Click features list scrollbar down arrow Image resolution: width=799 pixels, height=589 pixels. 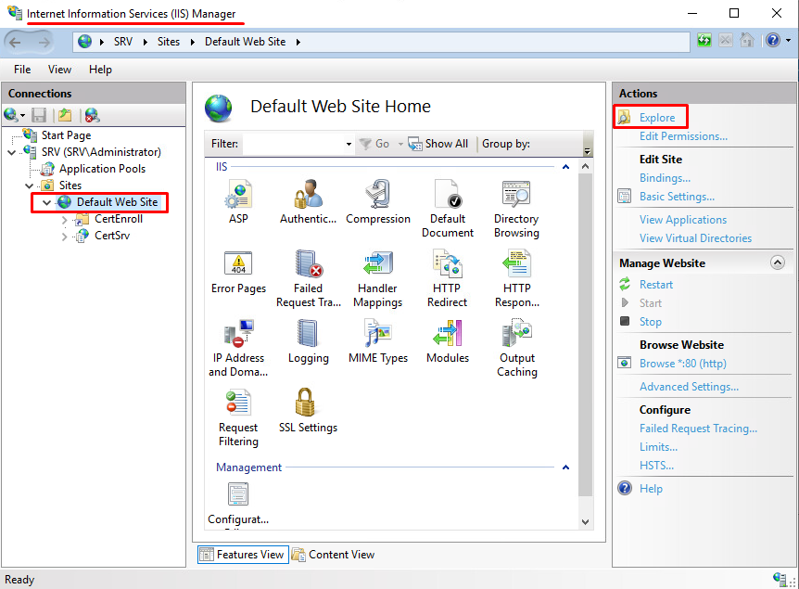tap(586, 521)
